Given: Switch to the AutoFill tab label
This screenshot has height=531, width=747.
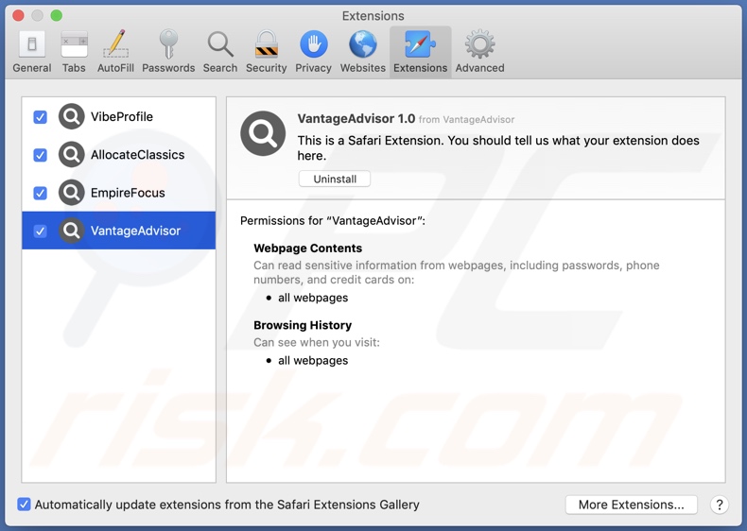Looking at the screenshot, I should pos(115,68).
